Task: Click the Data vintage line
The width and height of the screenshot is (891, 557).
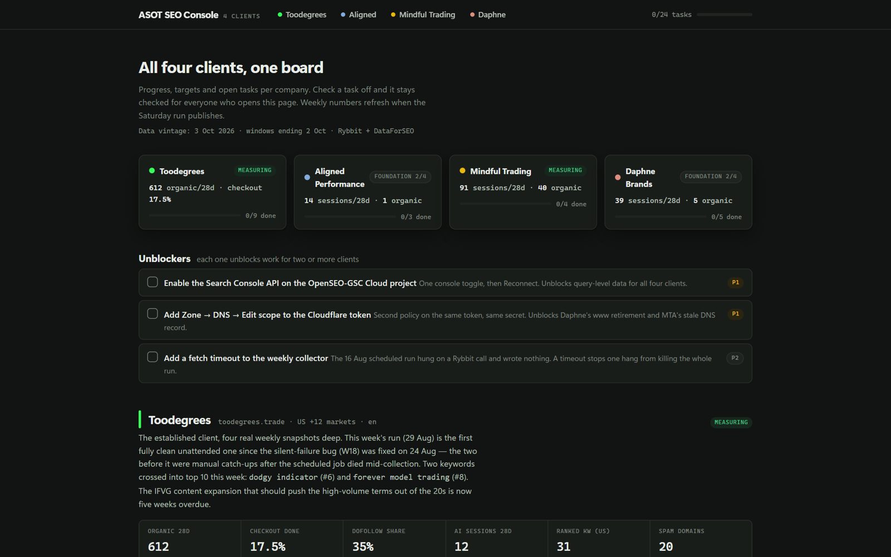Action: click(276, 131)
